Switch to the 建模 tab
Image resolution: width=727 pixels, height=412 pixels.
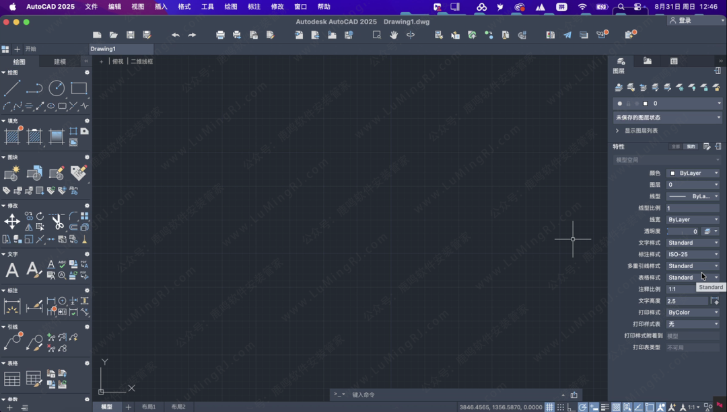pyautogui.click(x=60, y=62)
